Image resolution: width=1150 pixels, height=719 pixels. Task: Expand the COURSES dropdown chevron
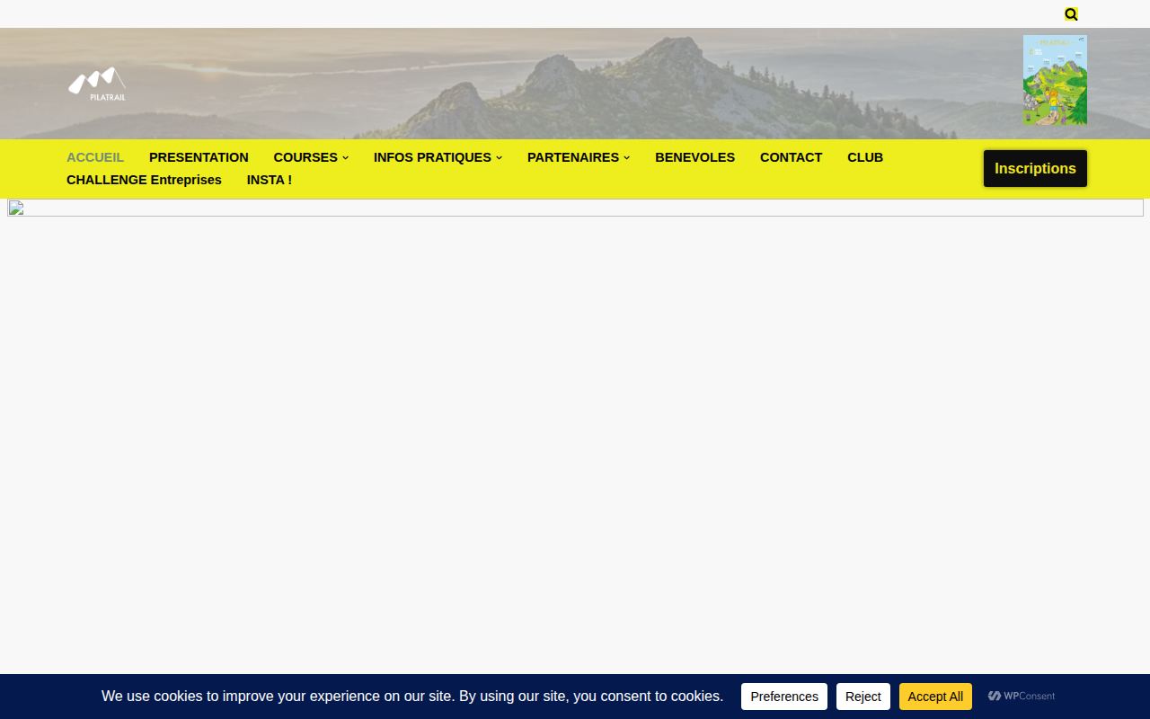345,158
